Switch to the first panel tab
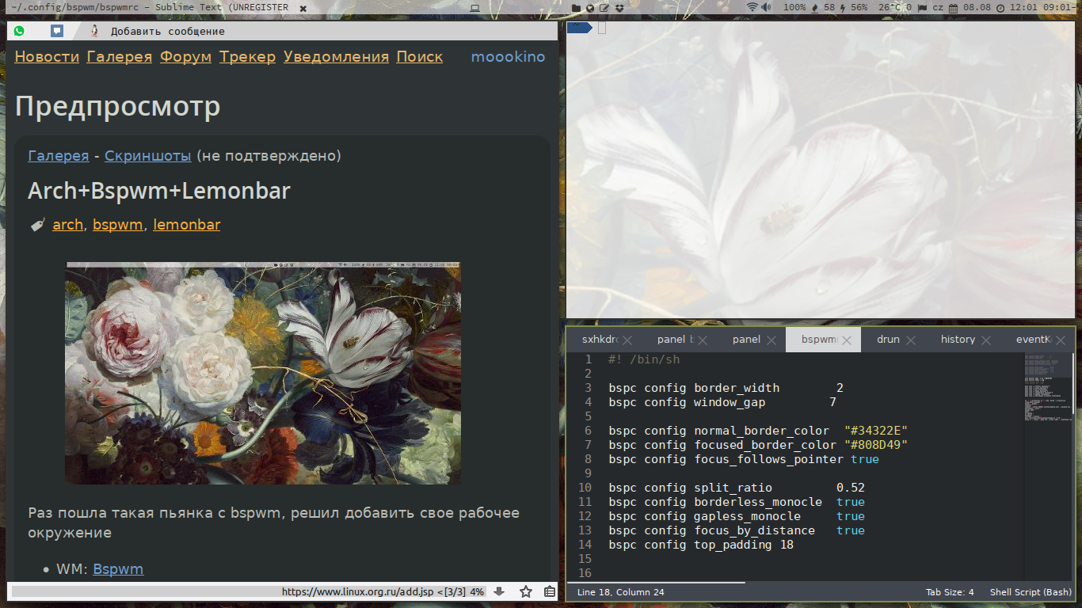1082x608 pixels. (675, 340)
